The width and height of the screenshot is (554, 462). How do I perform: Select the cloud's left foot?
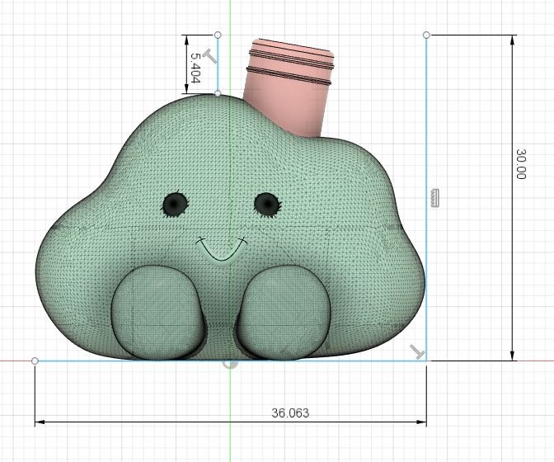tap(158, 312)
